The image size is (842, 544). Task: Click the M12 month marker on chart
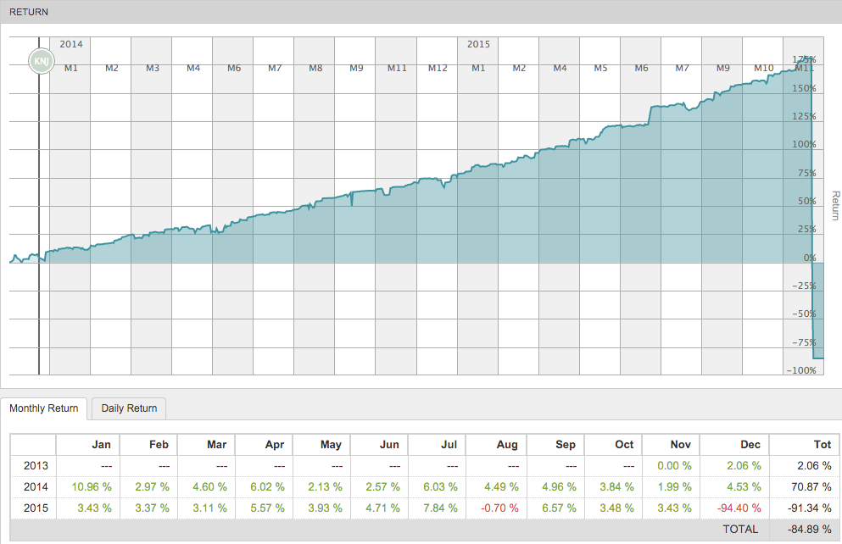(x=438, y=68)
